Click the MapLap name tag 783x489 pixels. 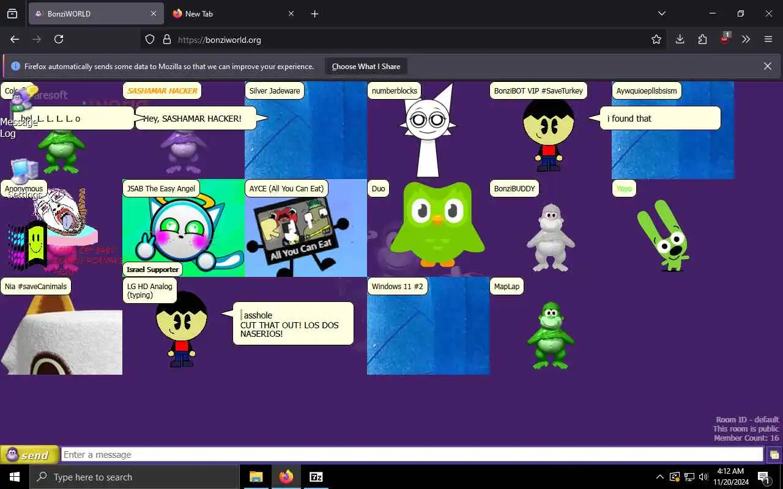pyautogui.click(x=507, y=286)
